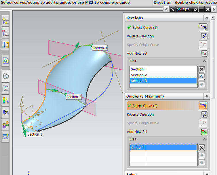This screenshot has height=175, width=217.
Task: Select Guide 1 in the guides list
Action: [137, 148]
